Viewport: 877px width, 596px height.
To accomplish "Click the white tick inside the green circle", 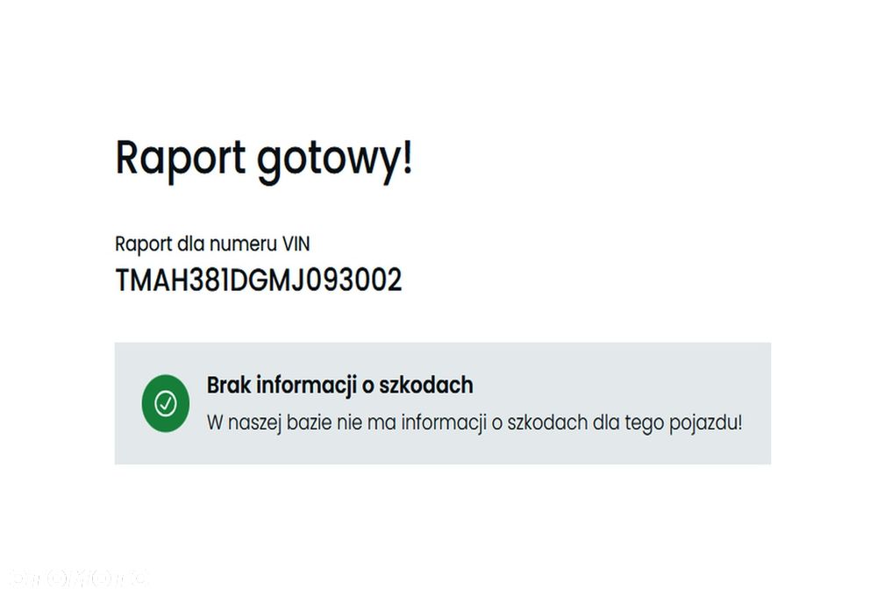I will click(x=166, y=403).
